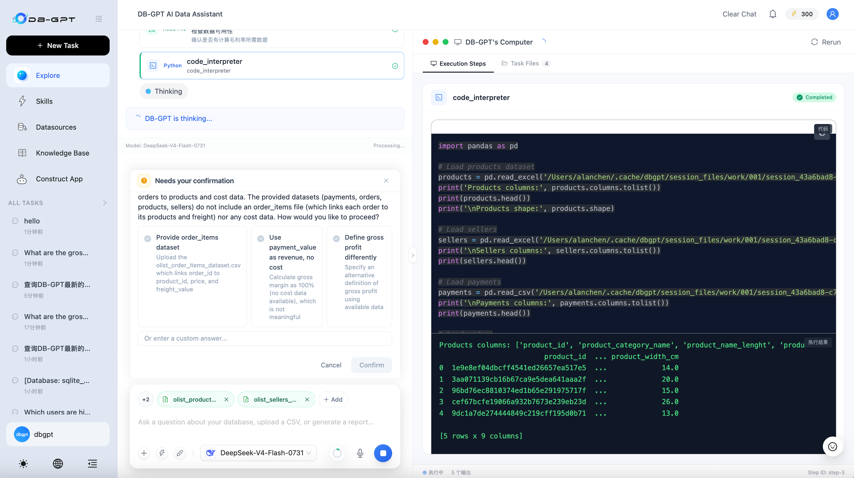Viewport: 854px width, 478px height.
Task: Click Clear Chat
Action: pyautogui.click(x=739, y=14)
